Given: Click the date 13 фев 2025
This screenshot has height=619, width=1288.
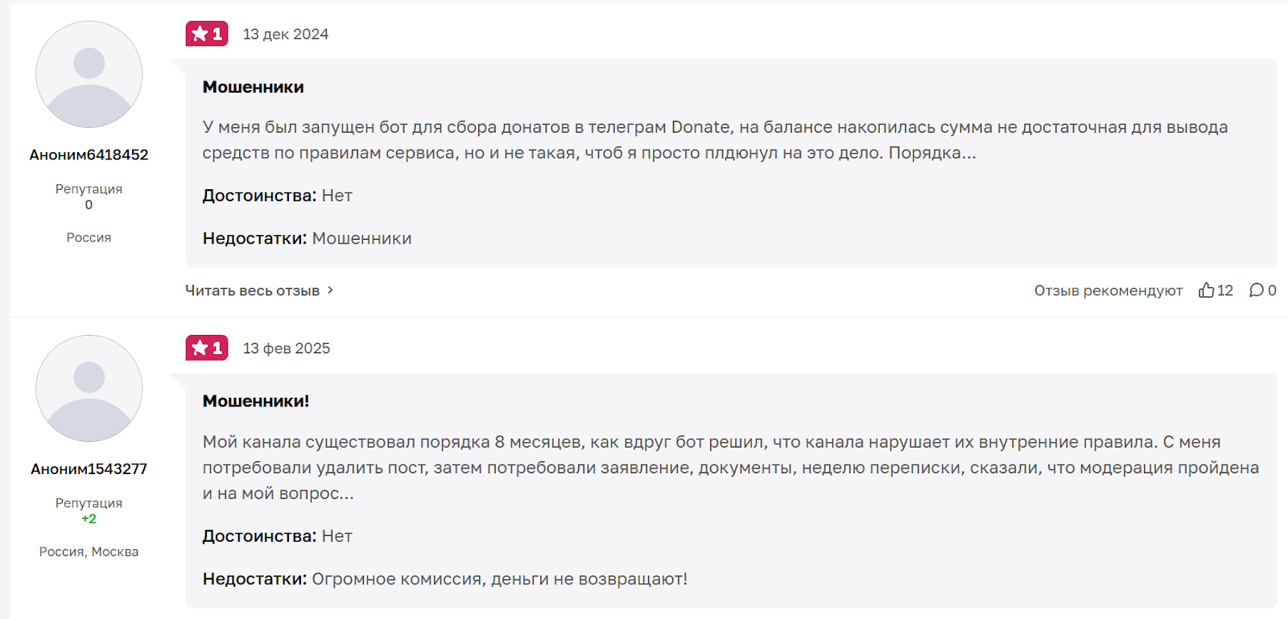Looking at the screenshot, I should [287, 348].
